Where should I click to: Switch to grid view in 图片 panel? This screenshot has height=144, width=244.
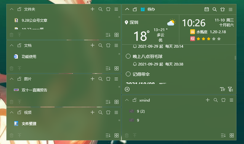coord(117,102)
